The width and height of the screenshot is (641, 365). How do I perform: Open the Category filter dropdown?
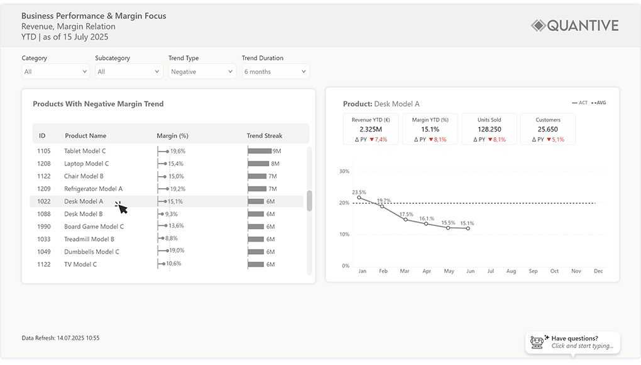pos(55,71)
